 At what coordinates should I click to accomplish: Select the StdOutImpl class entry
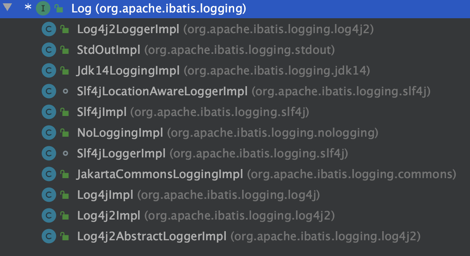coord(109,50)
